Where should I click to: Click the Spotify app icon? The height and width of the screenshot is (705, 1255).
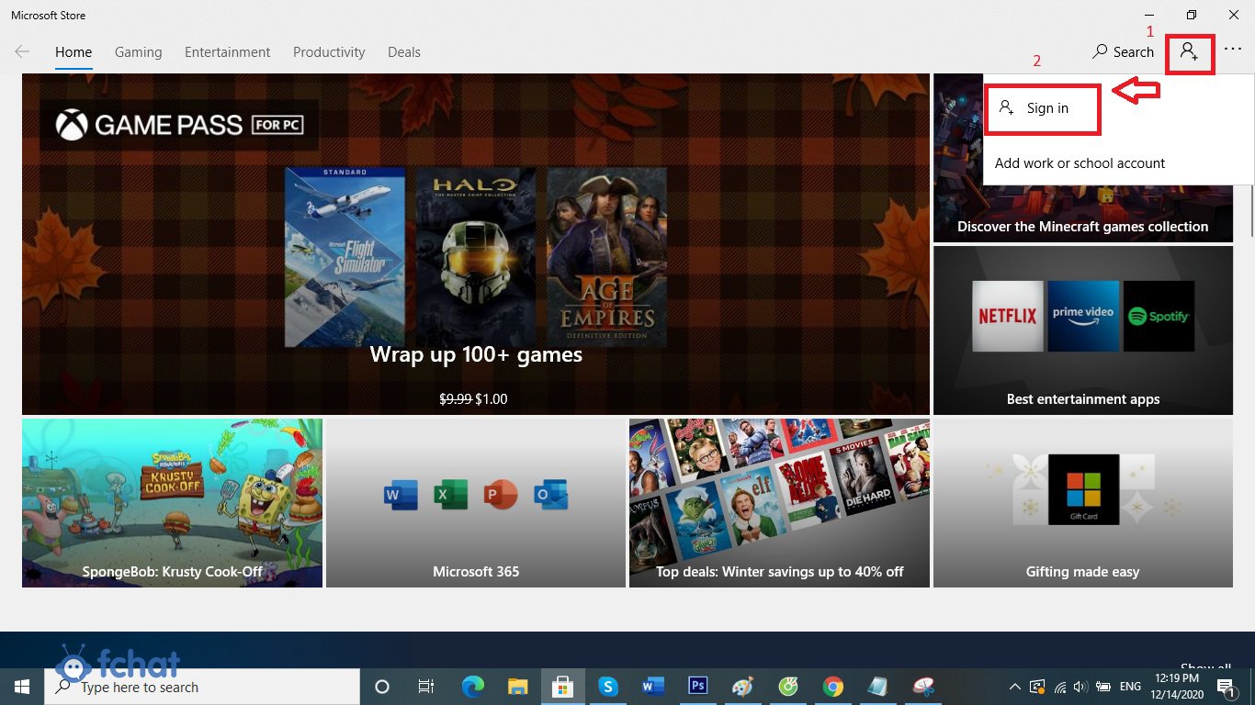coord(1159,316)
